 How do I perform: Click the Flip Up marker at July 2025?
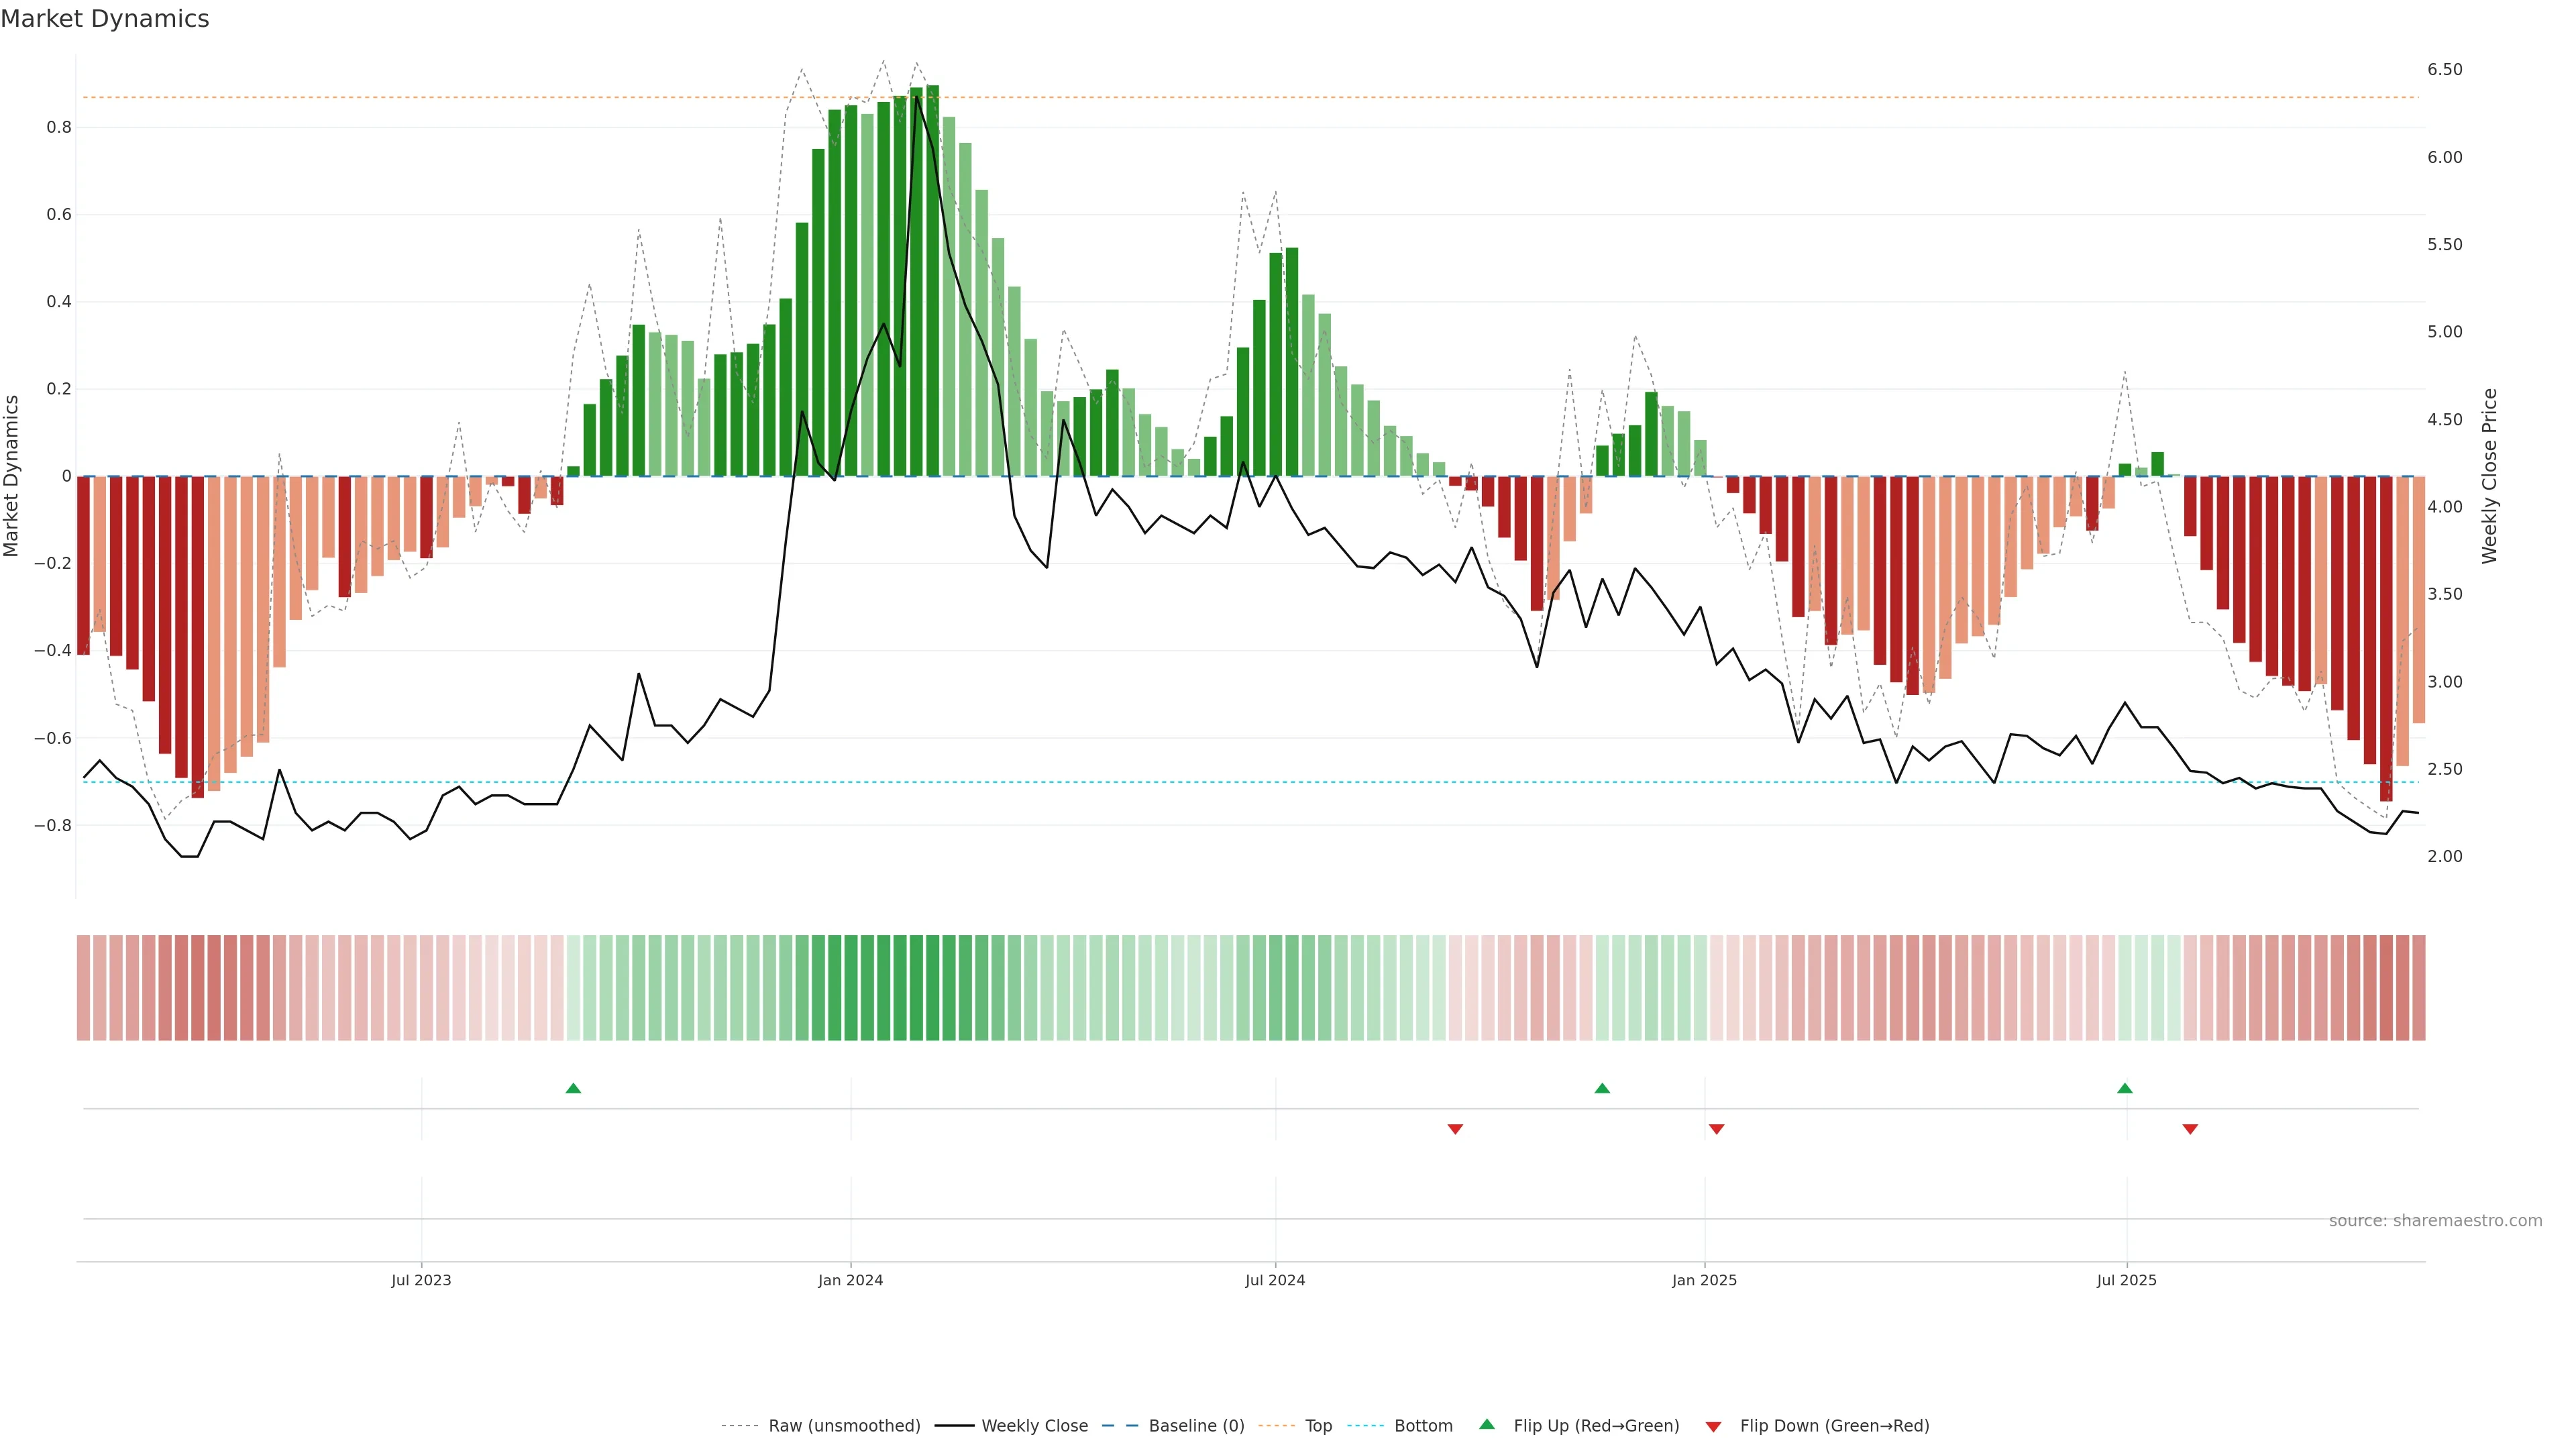2125,1088
